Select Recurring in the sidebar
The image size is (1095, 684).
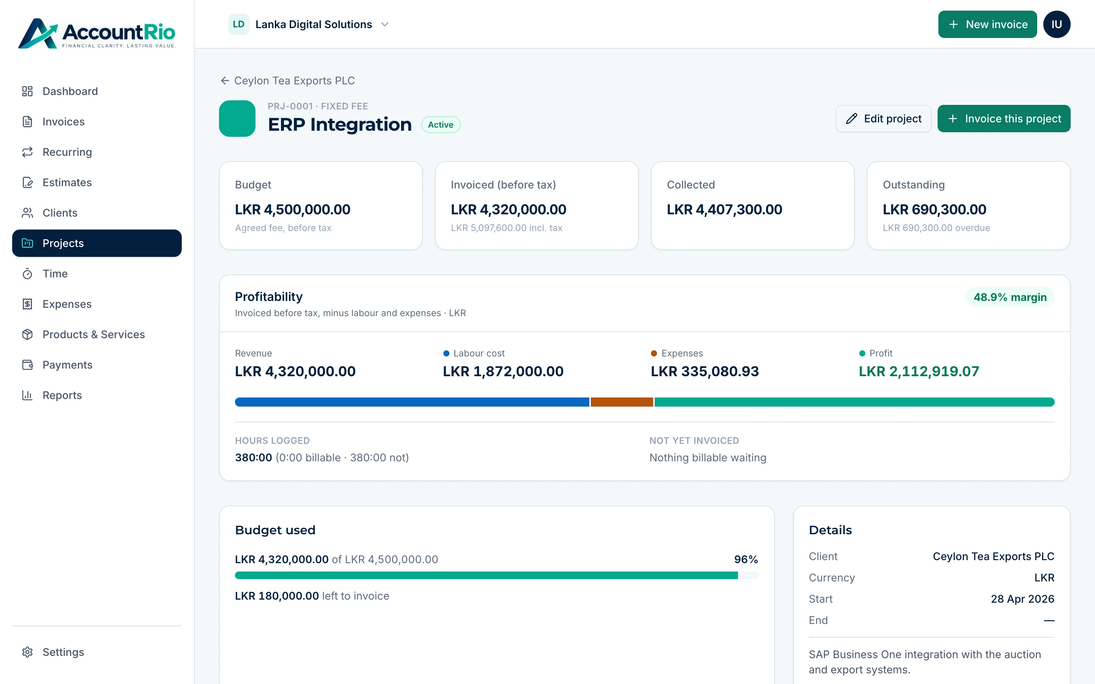pyautogui.click(x=97, y=152)
